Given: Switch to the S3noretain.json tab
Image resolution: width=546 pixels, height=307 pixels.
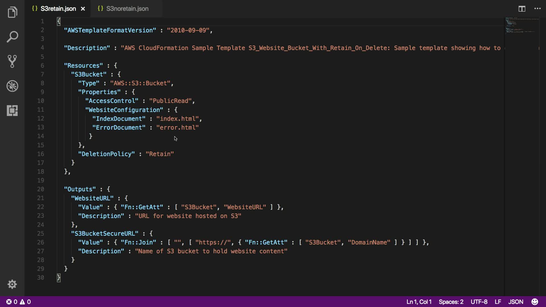Looking at the screenshot, I should pos(127,9).
